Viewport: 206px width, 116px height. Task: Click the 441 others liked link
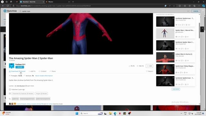click(50, 104)
